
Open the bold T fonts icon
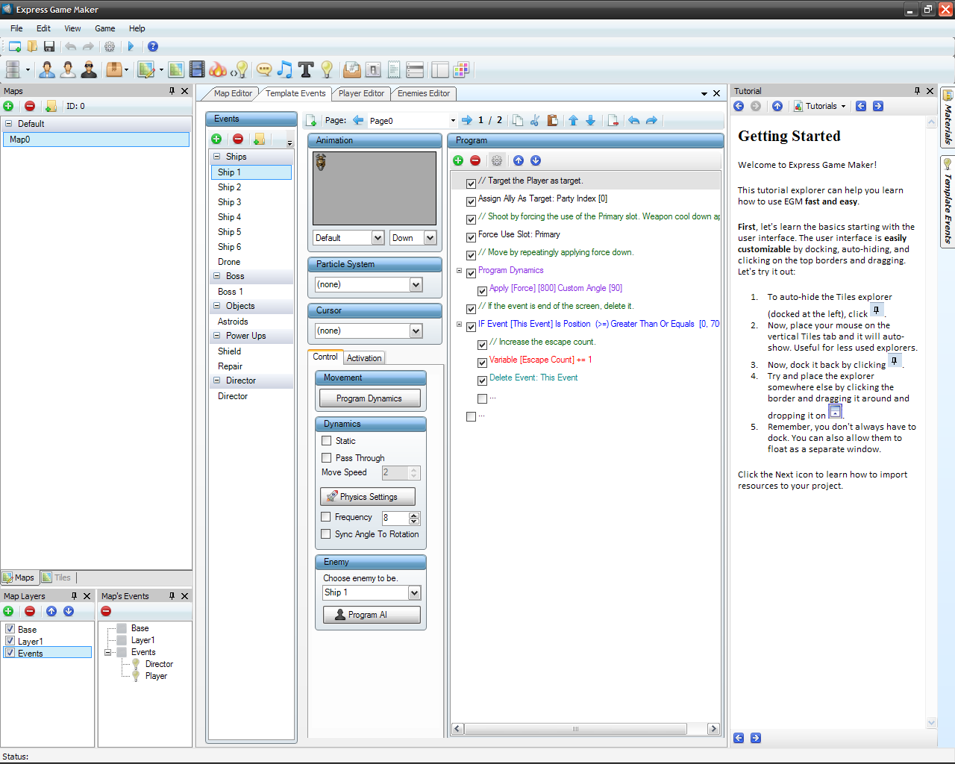click(x=306, y=69)
